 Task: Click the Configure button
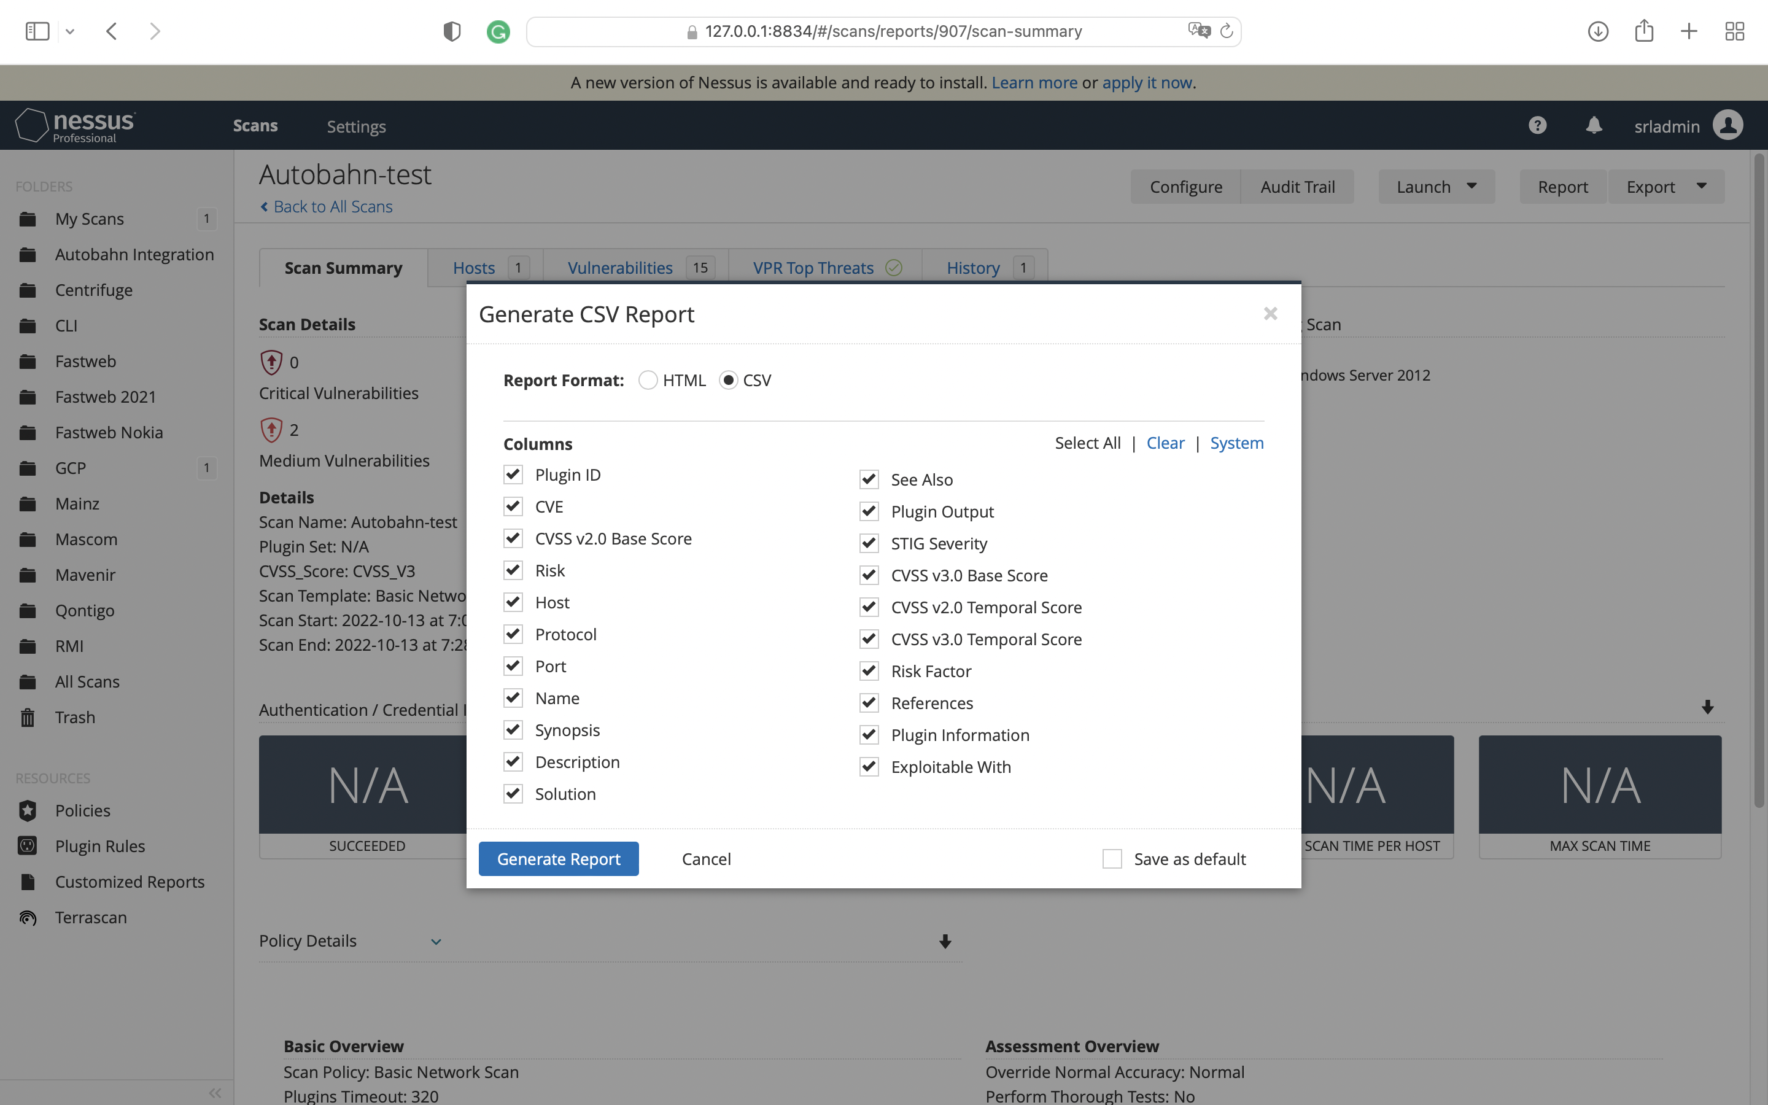1186,187
